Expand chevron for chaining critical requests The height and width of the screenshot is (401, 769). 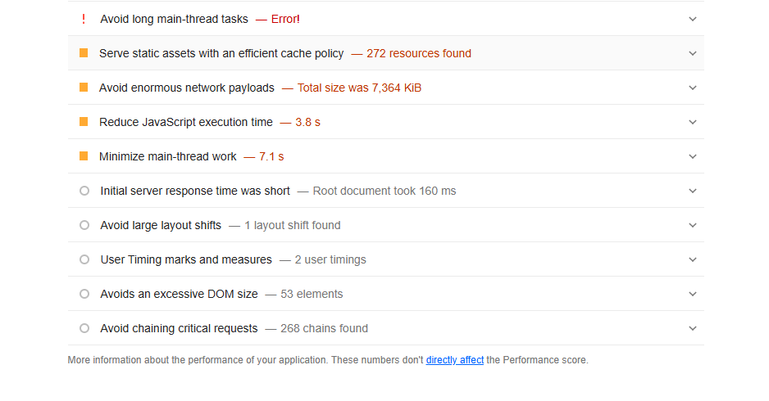[693, 328]
